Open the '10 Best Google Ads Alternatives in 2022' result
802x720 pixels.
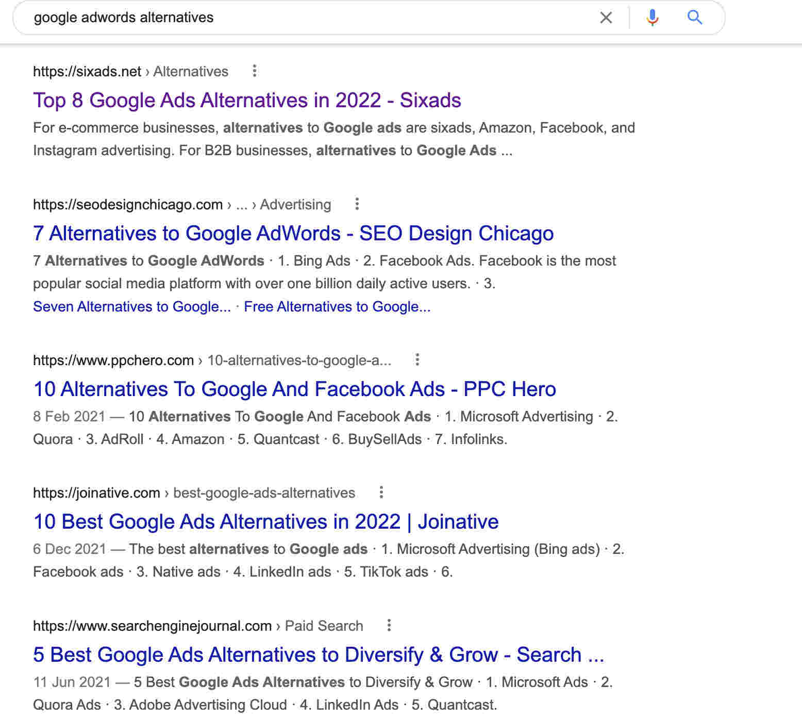[265, 521]
